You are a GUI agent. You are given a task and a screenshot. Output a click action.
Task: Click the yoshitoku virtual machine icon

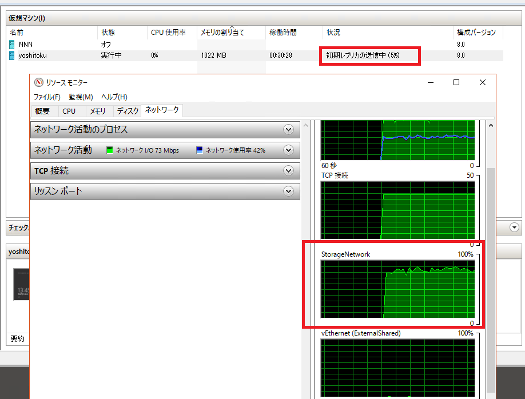(x=11, y=55)
